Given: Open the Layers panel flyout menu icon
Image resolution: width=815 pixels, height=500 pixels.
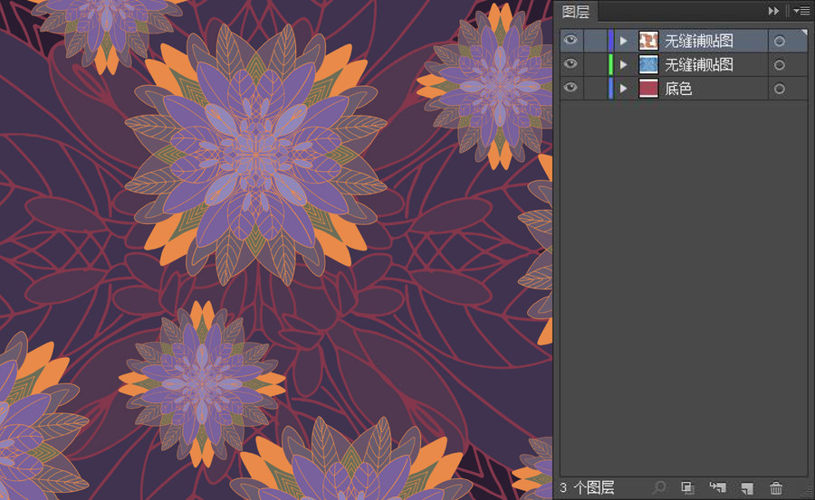Looking at the screenshot, I should click(x=801, y=11).
